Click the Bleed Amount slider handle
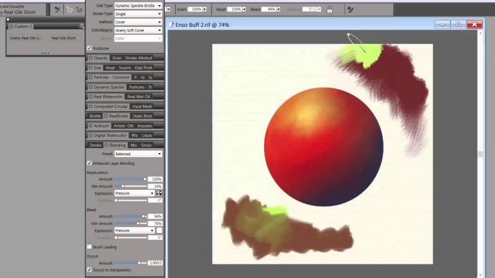 (143, 216)
